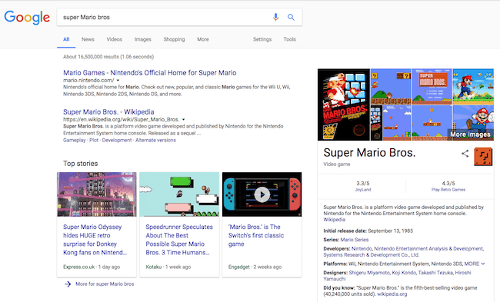500x302 pixels.
Task: Jump to Alternate versions section link
Action: coord(155,140)
